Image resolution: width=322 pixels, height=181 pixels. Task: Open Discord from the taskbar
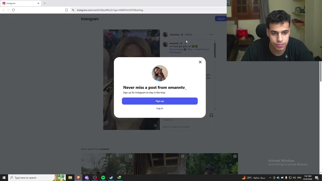(87, 178)
